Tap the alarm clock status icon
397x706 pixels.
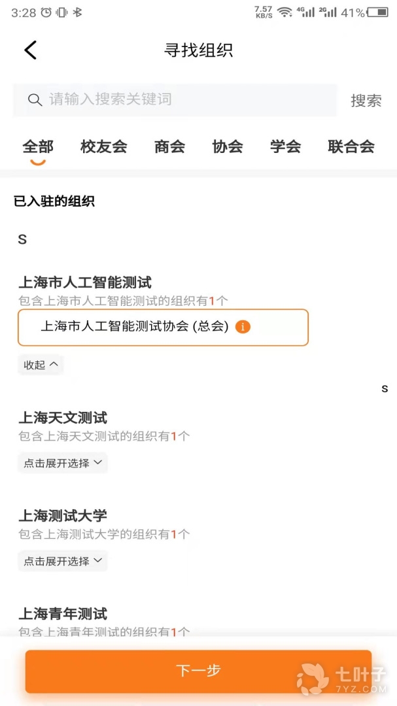46,12
